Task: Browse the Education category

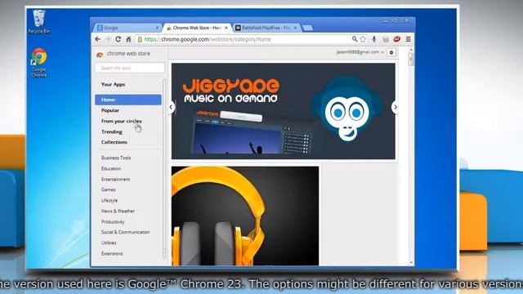Action: (111, 169)
